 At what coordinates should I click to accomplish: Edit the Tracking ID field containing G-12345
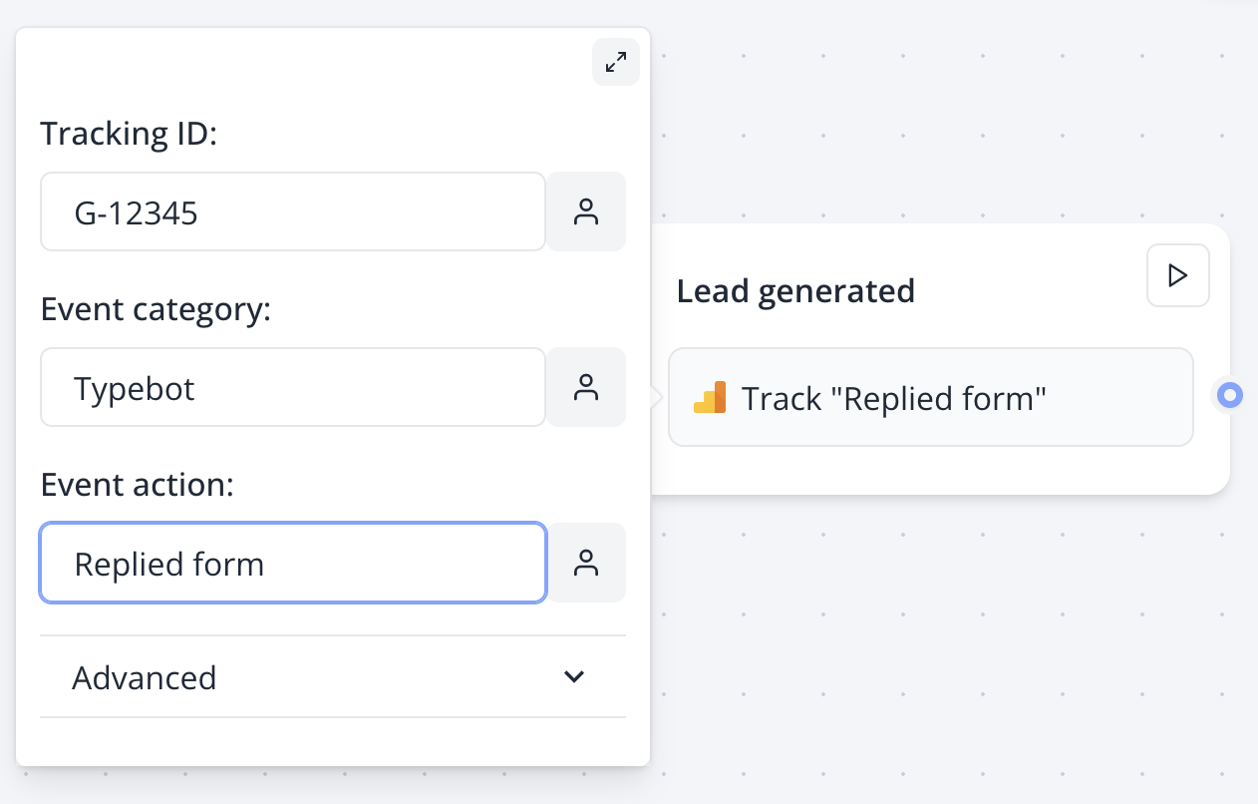[292, 211]
